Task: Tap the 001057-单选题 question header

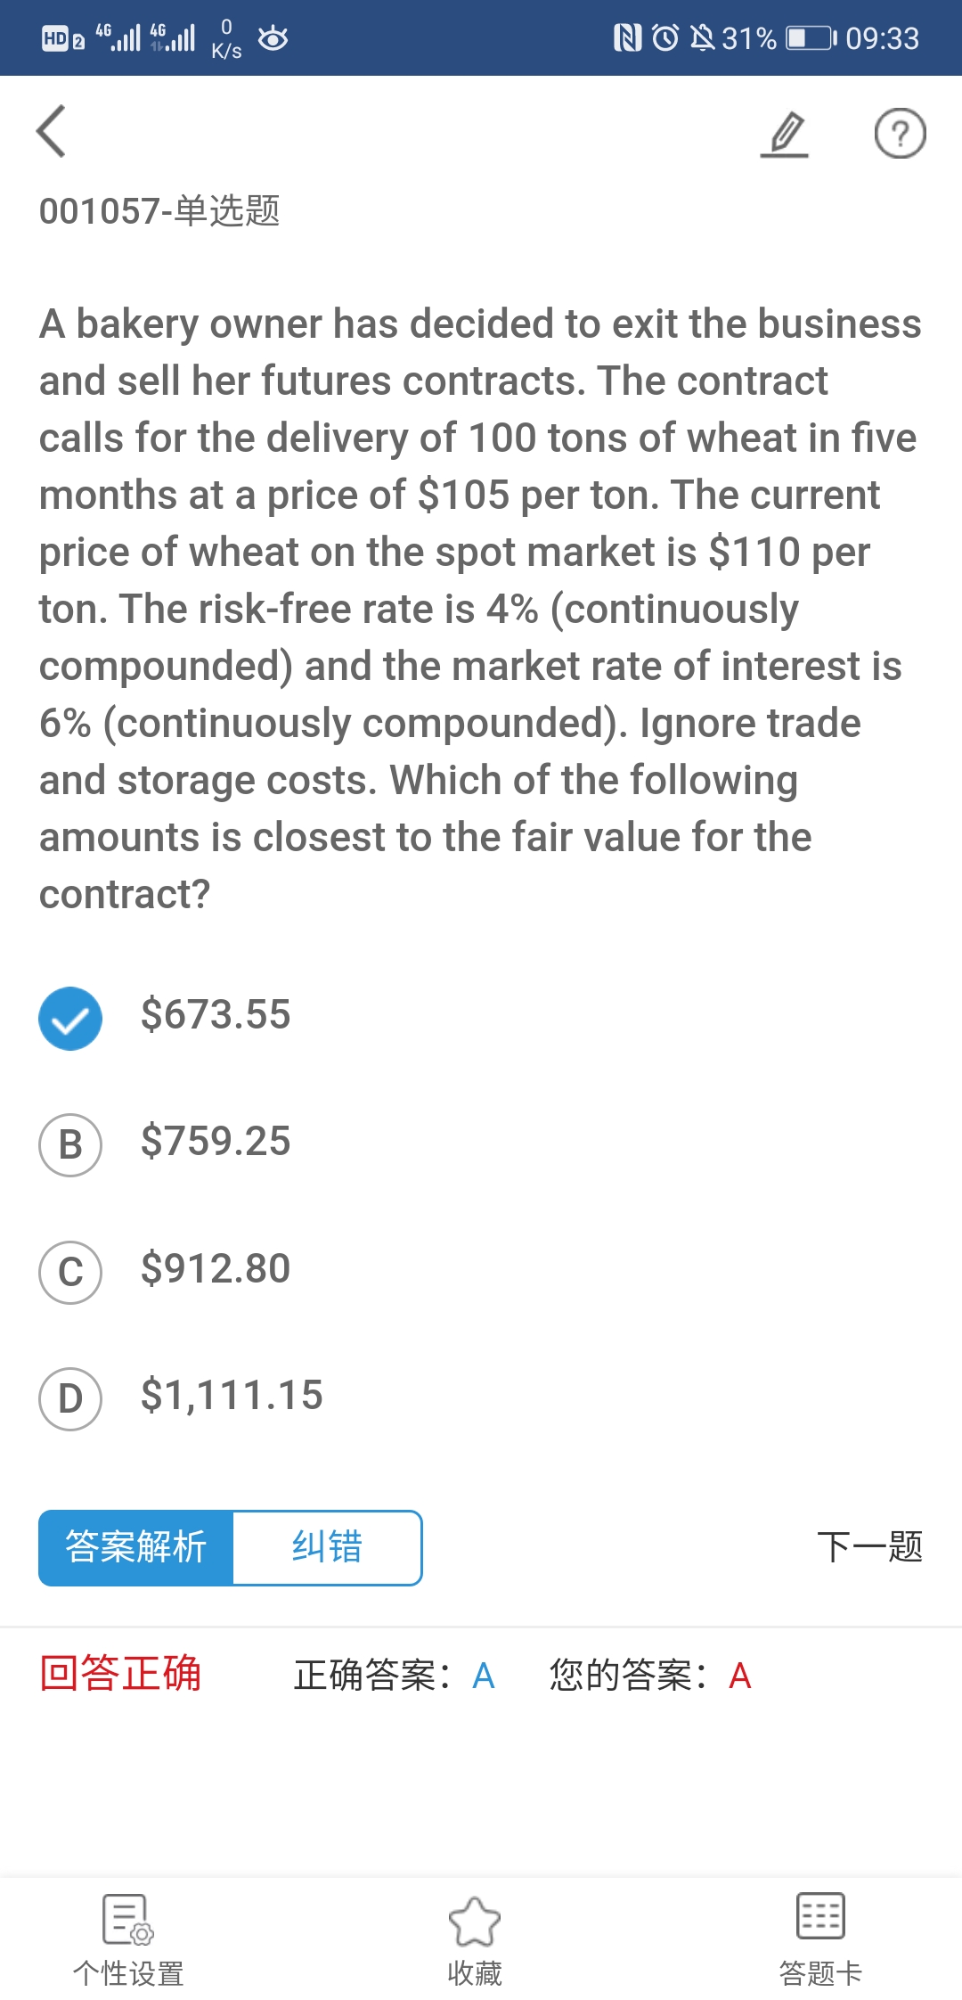Action: pyautogui.click(x=160, y=211)
